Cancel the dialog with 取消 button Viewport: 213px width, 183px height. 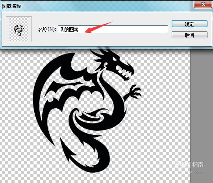click(x=189, y=35)
